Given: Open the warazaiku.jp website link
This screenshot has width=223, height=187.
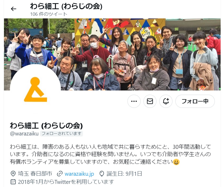Looking at the screenshot, I should pos(79,174).
